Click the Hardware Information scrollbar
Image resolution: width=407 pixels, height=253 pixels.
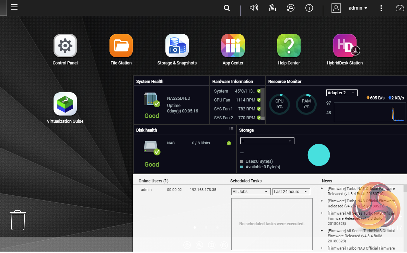coord(263,104)
